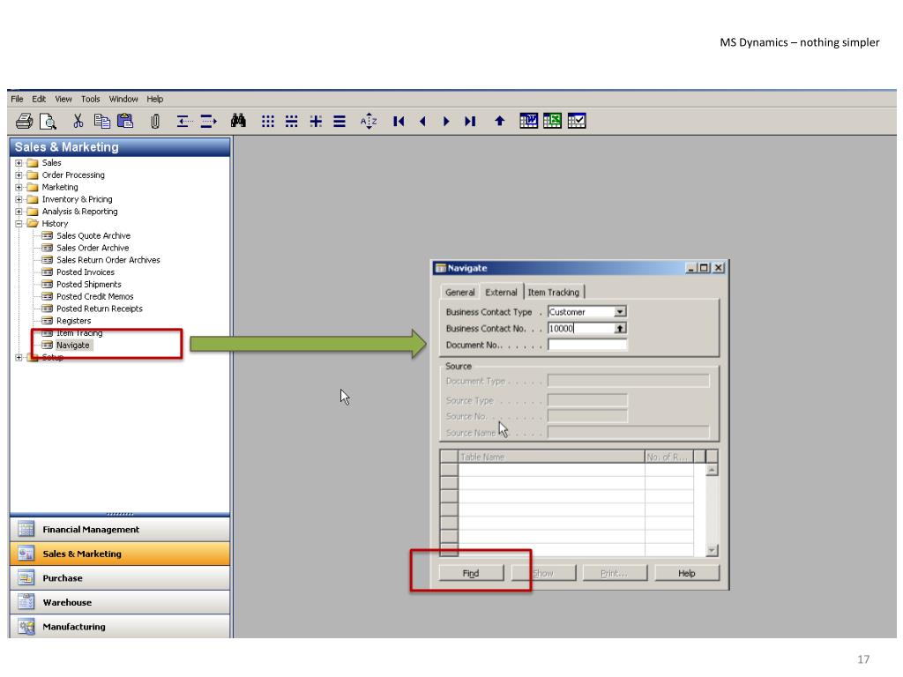The height and width of the screenshot is (677, 903).
Task: Open the Purchase module
Action: [120, 578]
